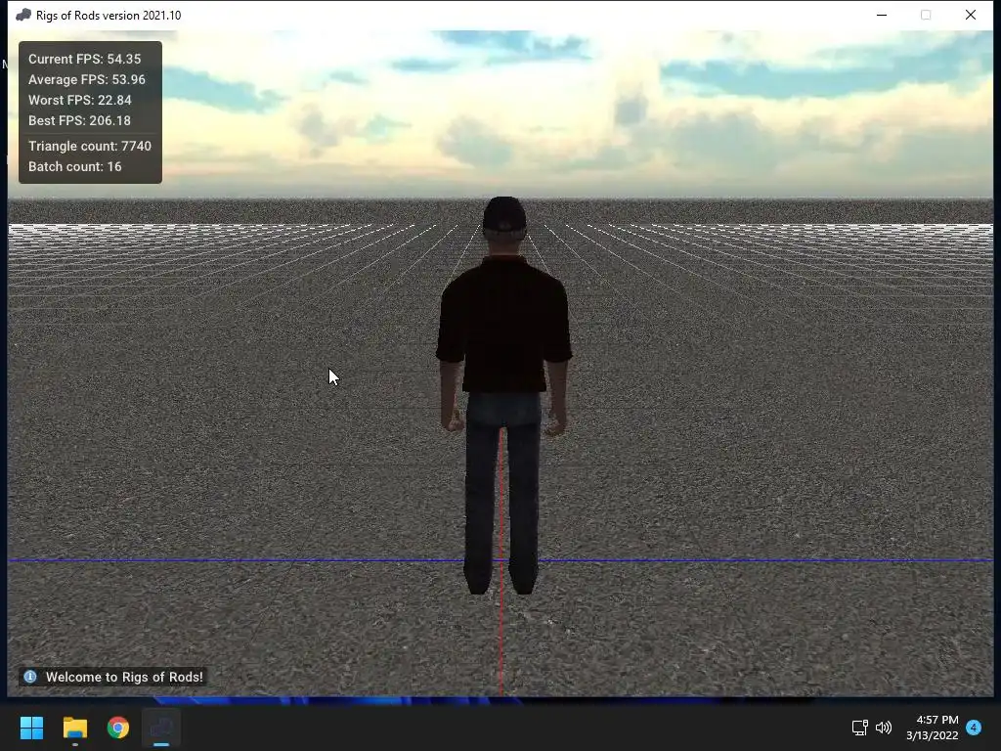Click the 'Batch count: 16' line

pyautogui.click(x=74, y=166)
